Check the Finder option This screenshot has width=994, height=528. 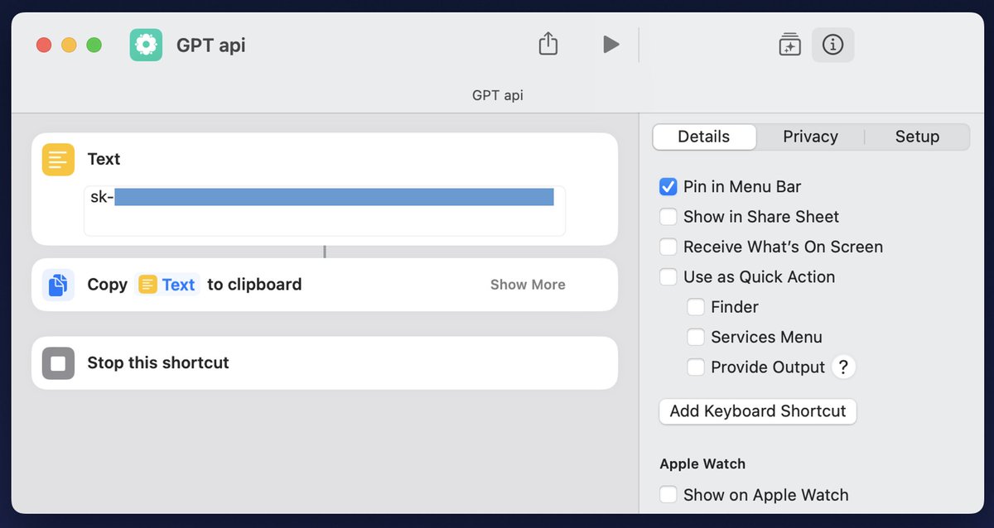696,307
